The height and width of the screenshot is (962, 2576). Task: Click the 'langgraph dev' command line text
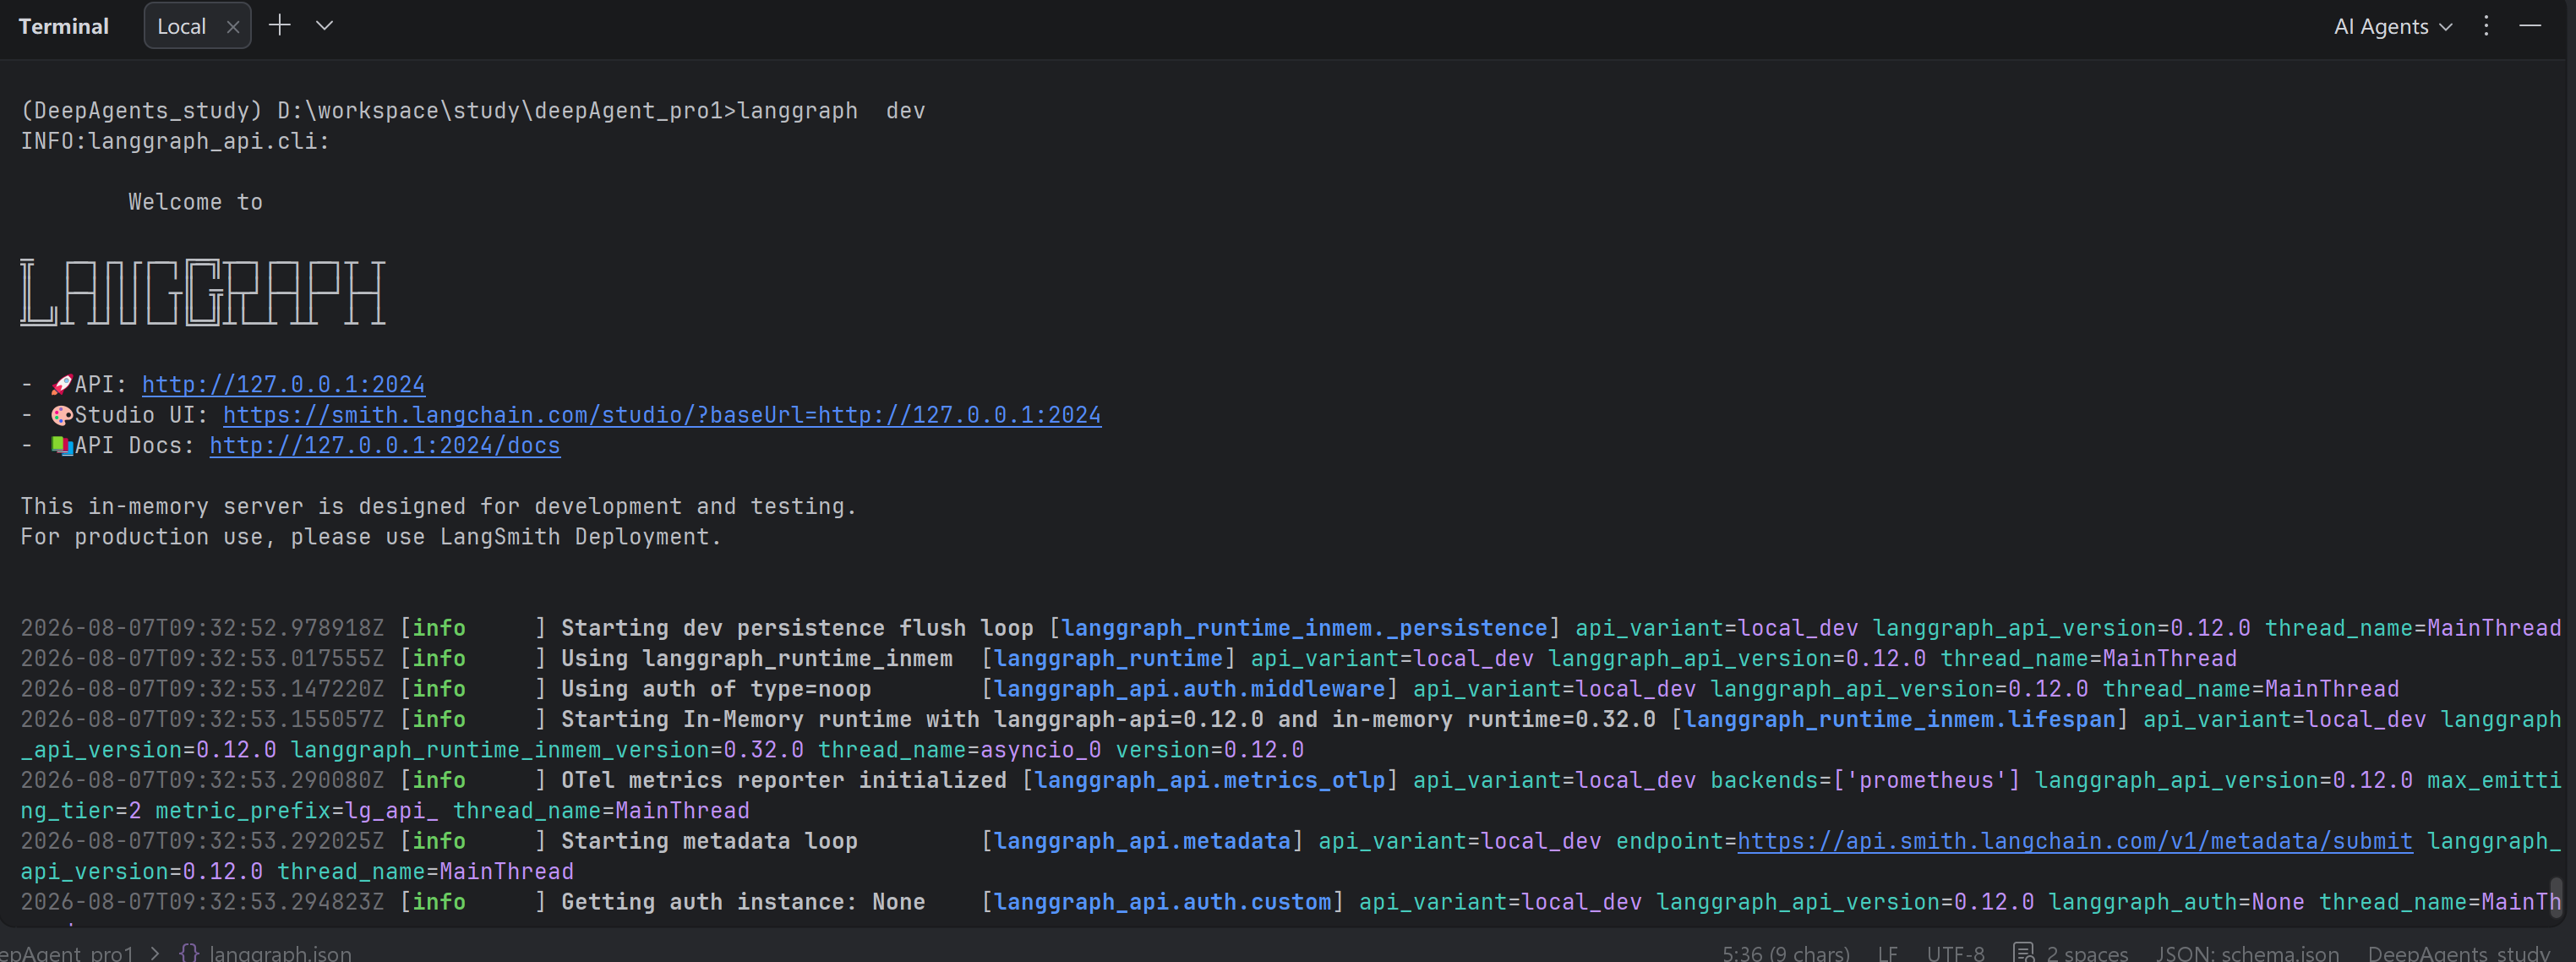831,111
